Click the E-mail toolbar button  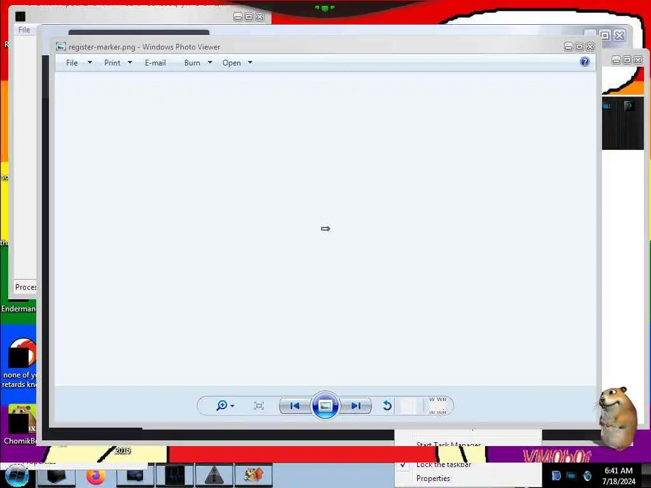point(155,63)
